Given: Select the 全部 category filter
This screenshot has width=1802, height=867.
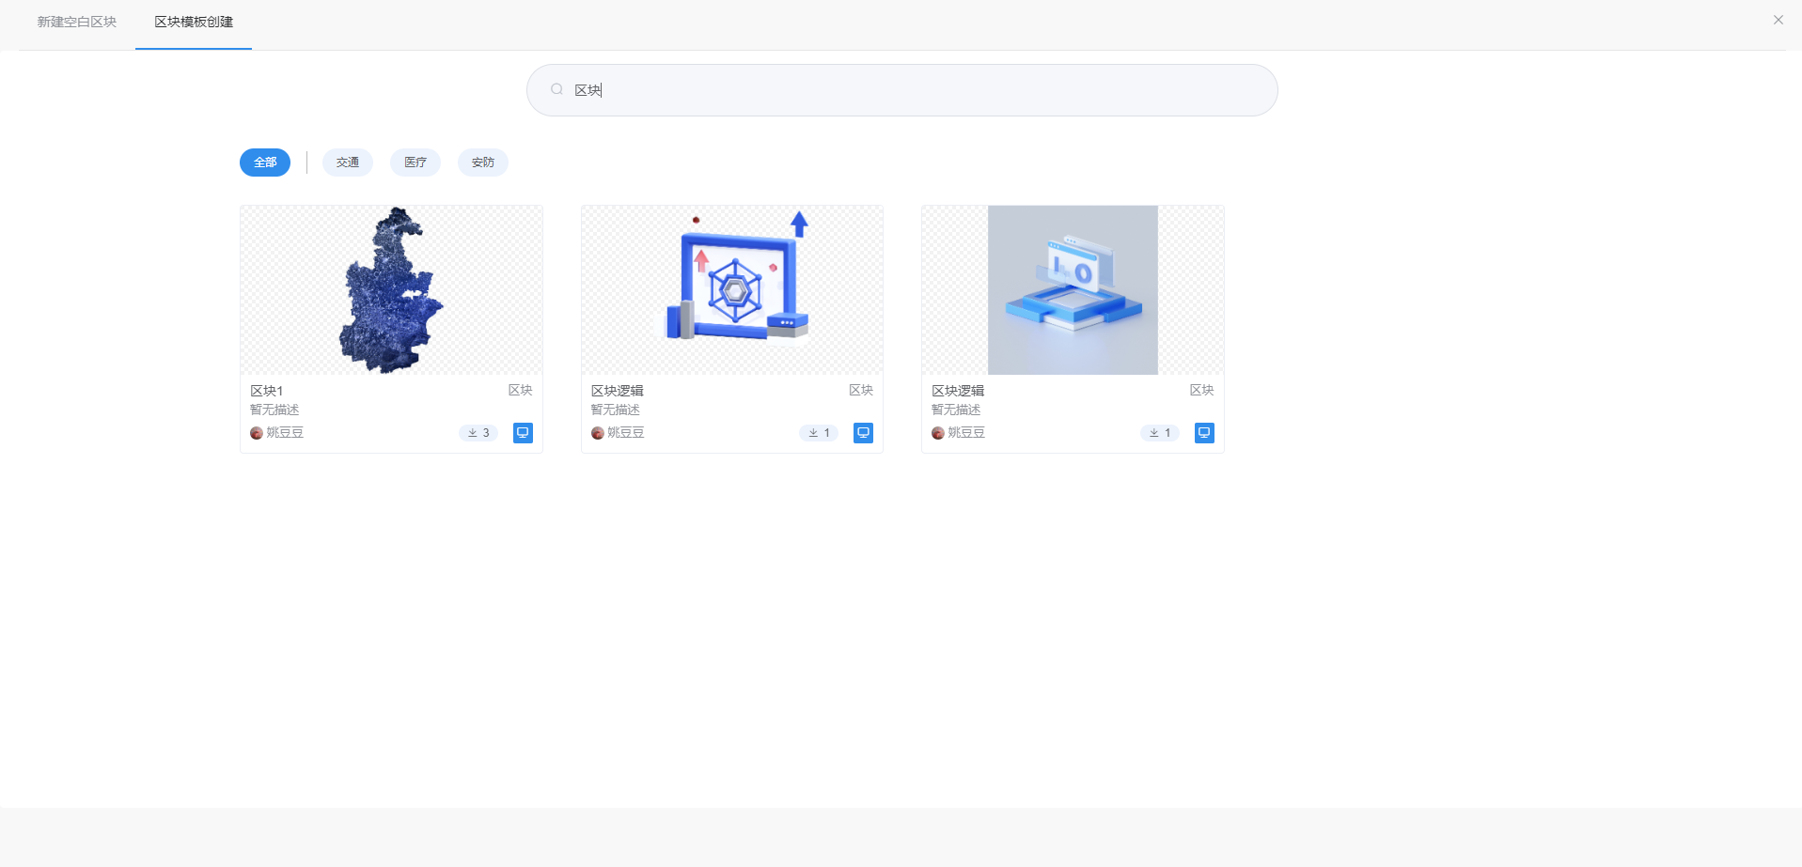Looking at the screenshot, I should coord(265,163).
